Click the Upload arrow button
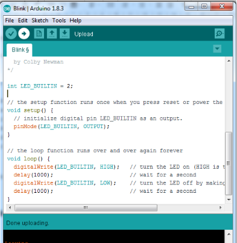The width and height of the screenshot is (237, 243). click(x=24, y=34)
